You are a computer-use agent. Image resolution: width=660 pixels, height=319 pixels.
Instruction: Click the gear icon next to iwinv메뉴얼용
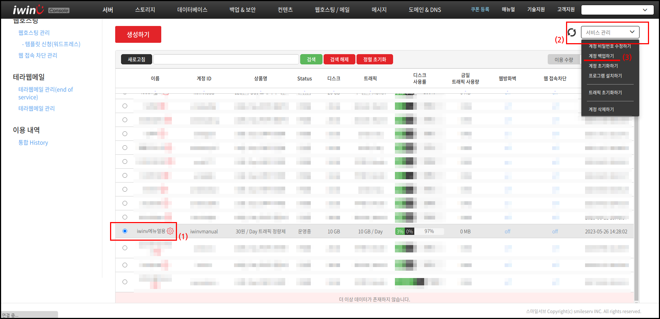(170, 231)
